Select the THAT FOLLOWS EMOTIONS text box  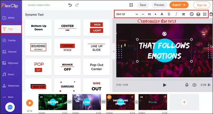164,50
